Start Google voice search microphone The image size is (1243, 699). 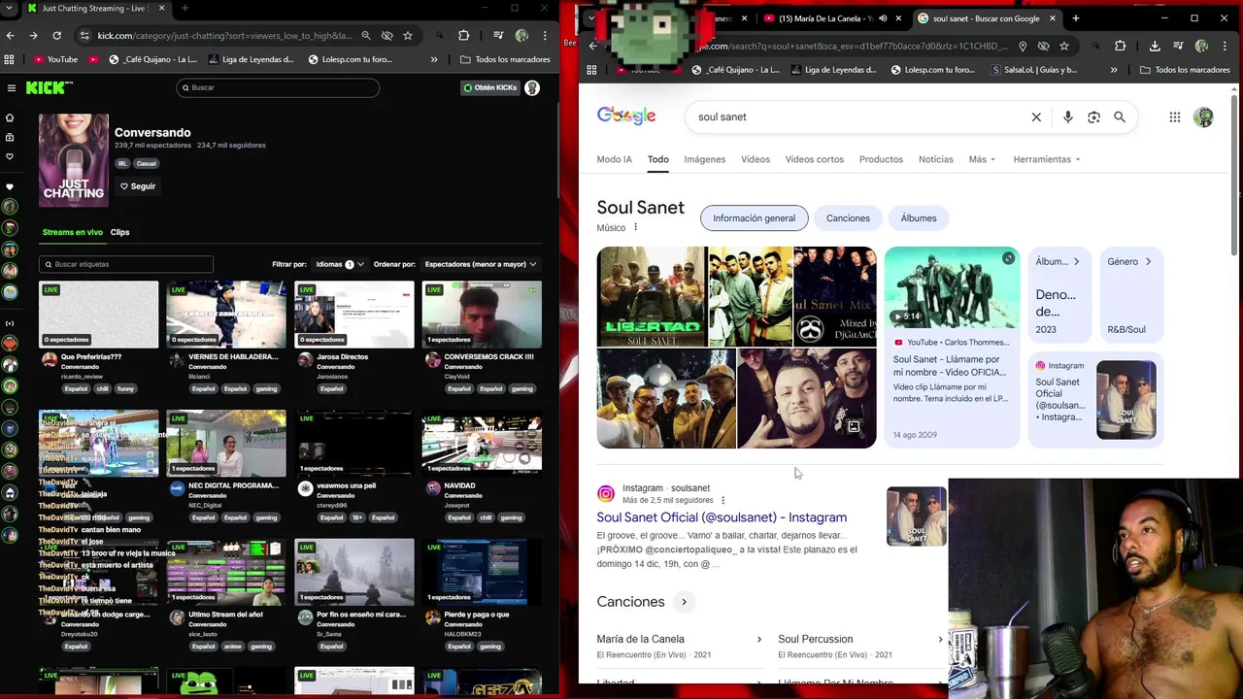(x=1067, y=116)
